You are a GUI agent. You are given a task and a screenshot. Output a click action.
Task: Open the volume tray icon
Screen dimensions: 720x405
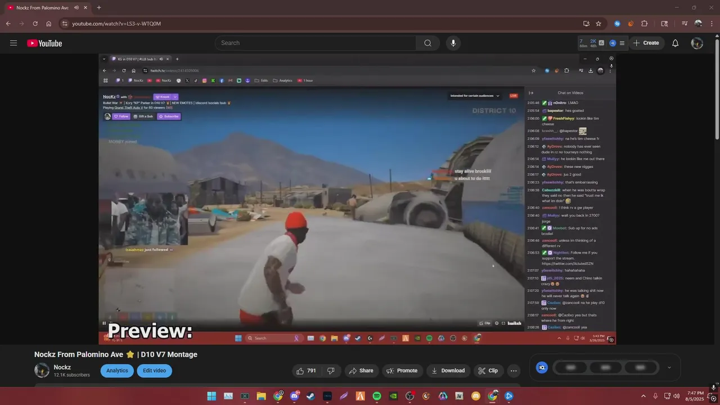pyautogui.click(x=676, y=396)
